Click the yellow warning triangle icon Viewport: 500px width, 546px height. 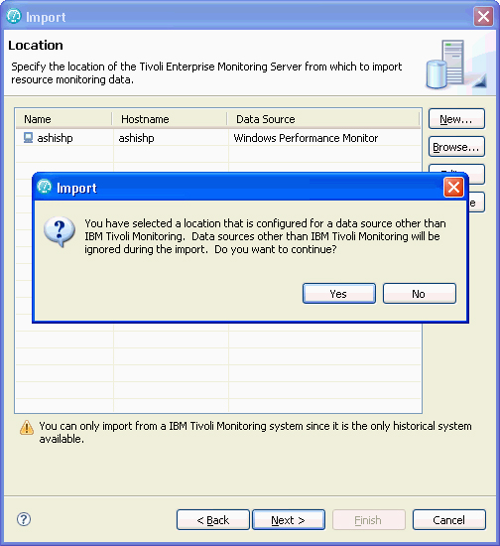click(x=27, y=427)
